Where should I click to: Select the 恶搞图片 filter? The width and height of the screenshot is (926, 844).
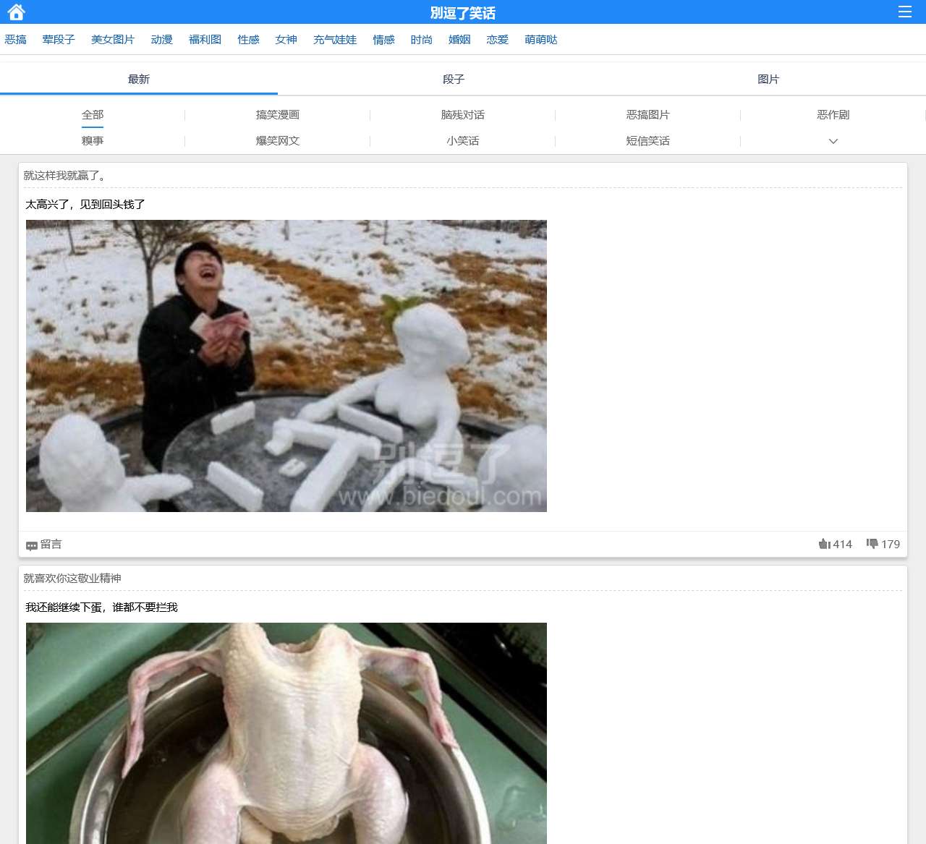648,115
